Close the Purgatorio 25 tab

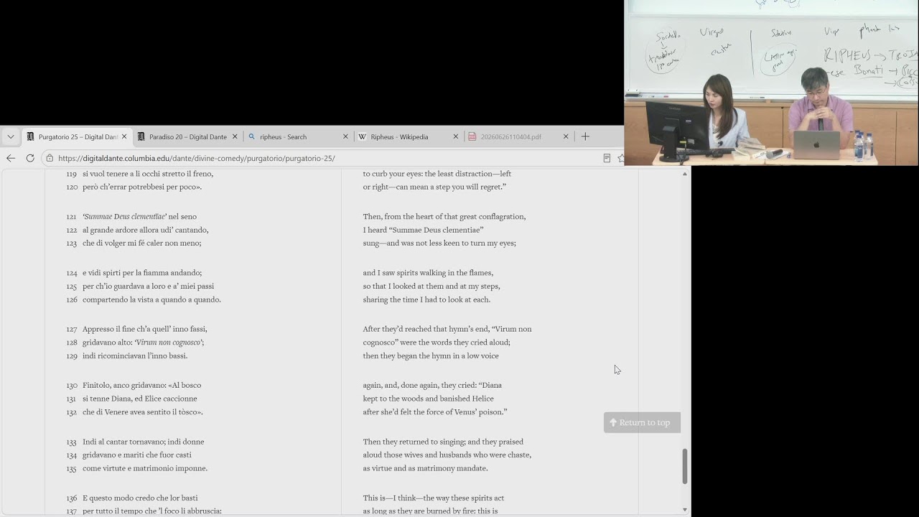(x=124, y=136)
